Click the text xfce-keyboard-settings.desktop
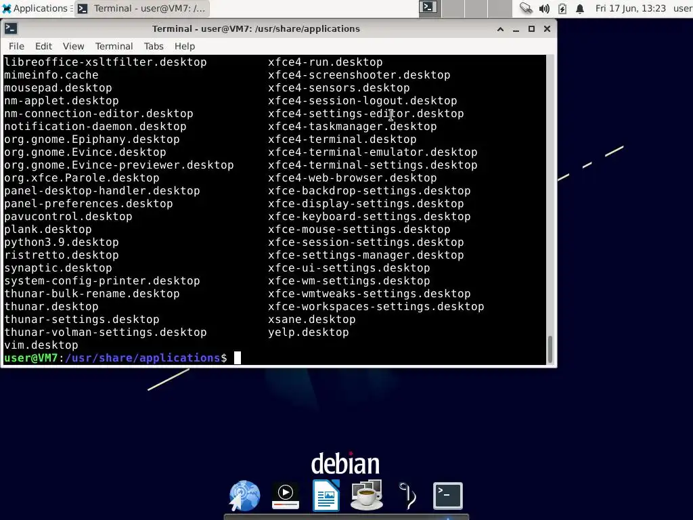Viewport: 693px width, 520px height. pyautogui.click(x=370, y=216)
